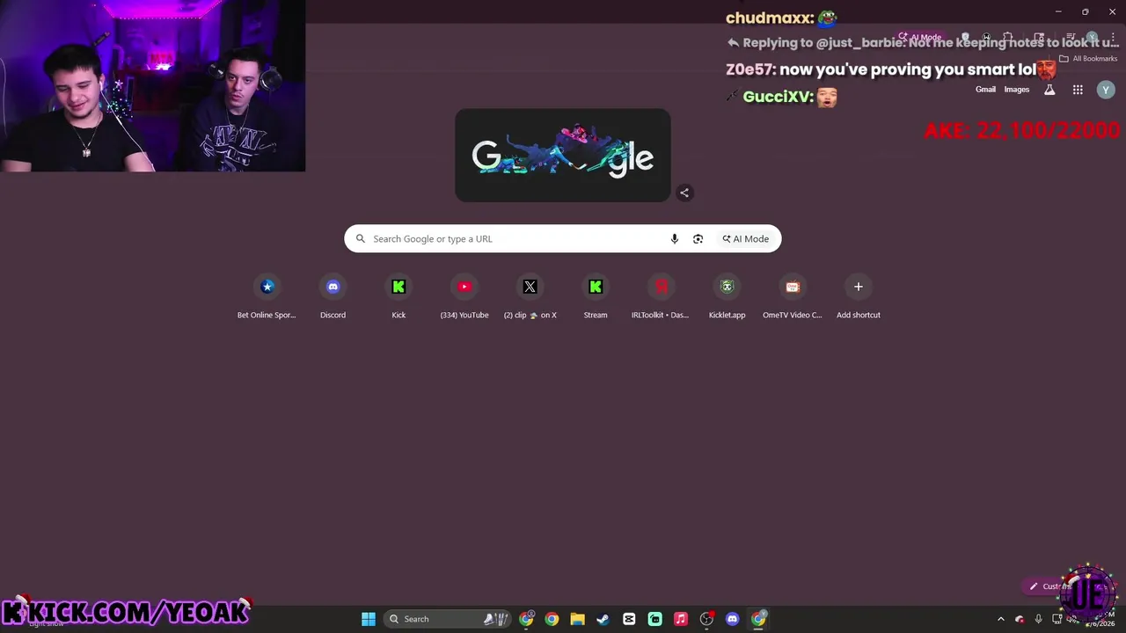
Task: Open Steam from the taskbar
Action: 603,619
